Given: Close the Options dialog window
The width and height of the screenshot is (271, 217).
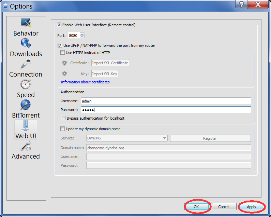Looking at the screenshot, I should [258, 4].
